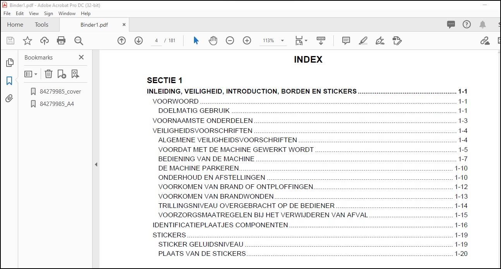The image size is (501, 269).
Task: Open the bookmarks Options dropdown
Action: [31, 74]
